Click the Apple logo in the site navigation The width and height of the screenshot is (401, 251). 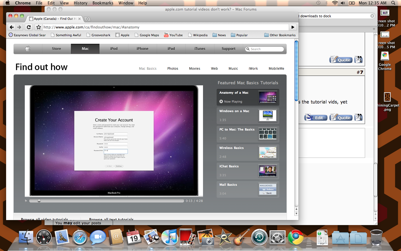pos(28,49)
